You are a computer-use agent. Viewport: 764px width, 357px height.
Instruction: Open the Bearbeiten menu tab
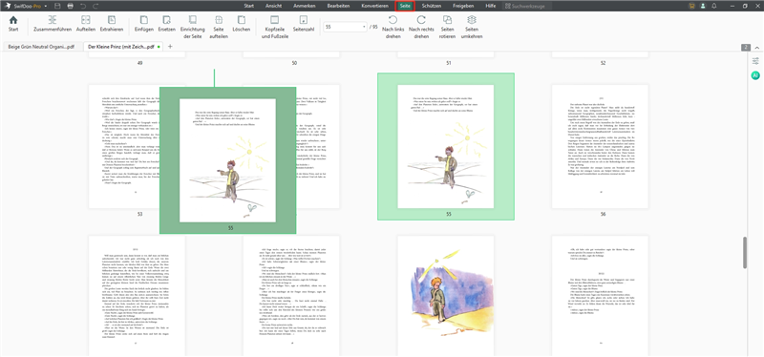[339, 6]
